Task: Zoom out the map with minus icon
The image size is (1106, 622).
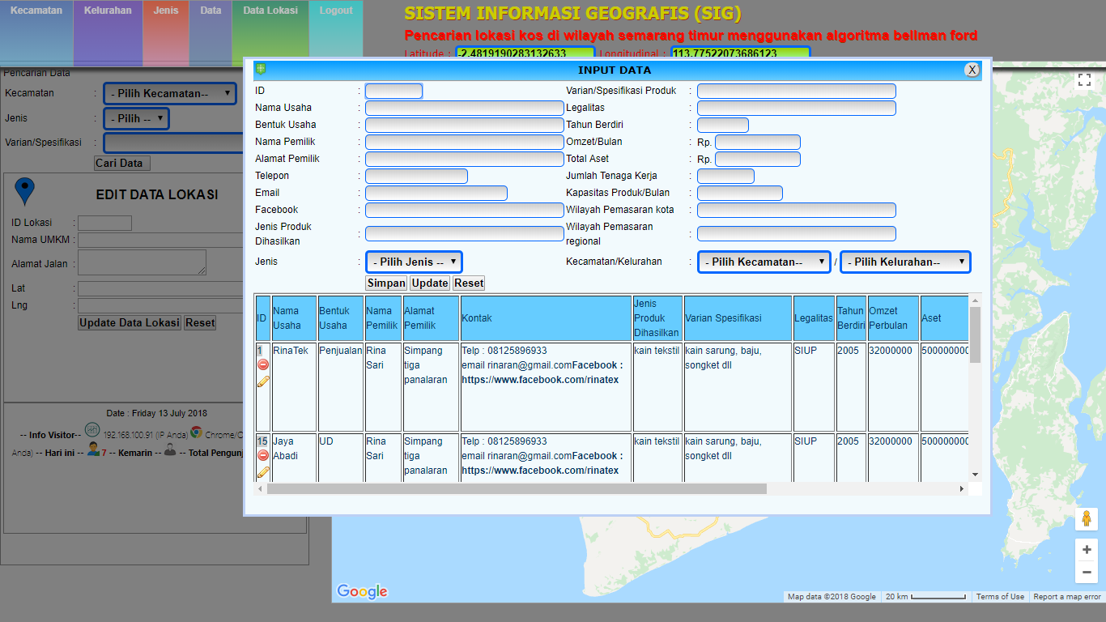Action: (1086, 572)
